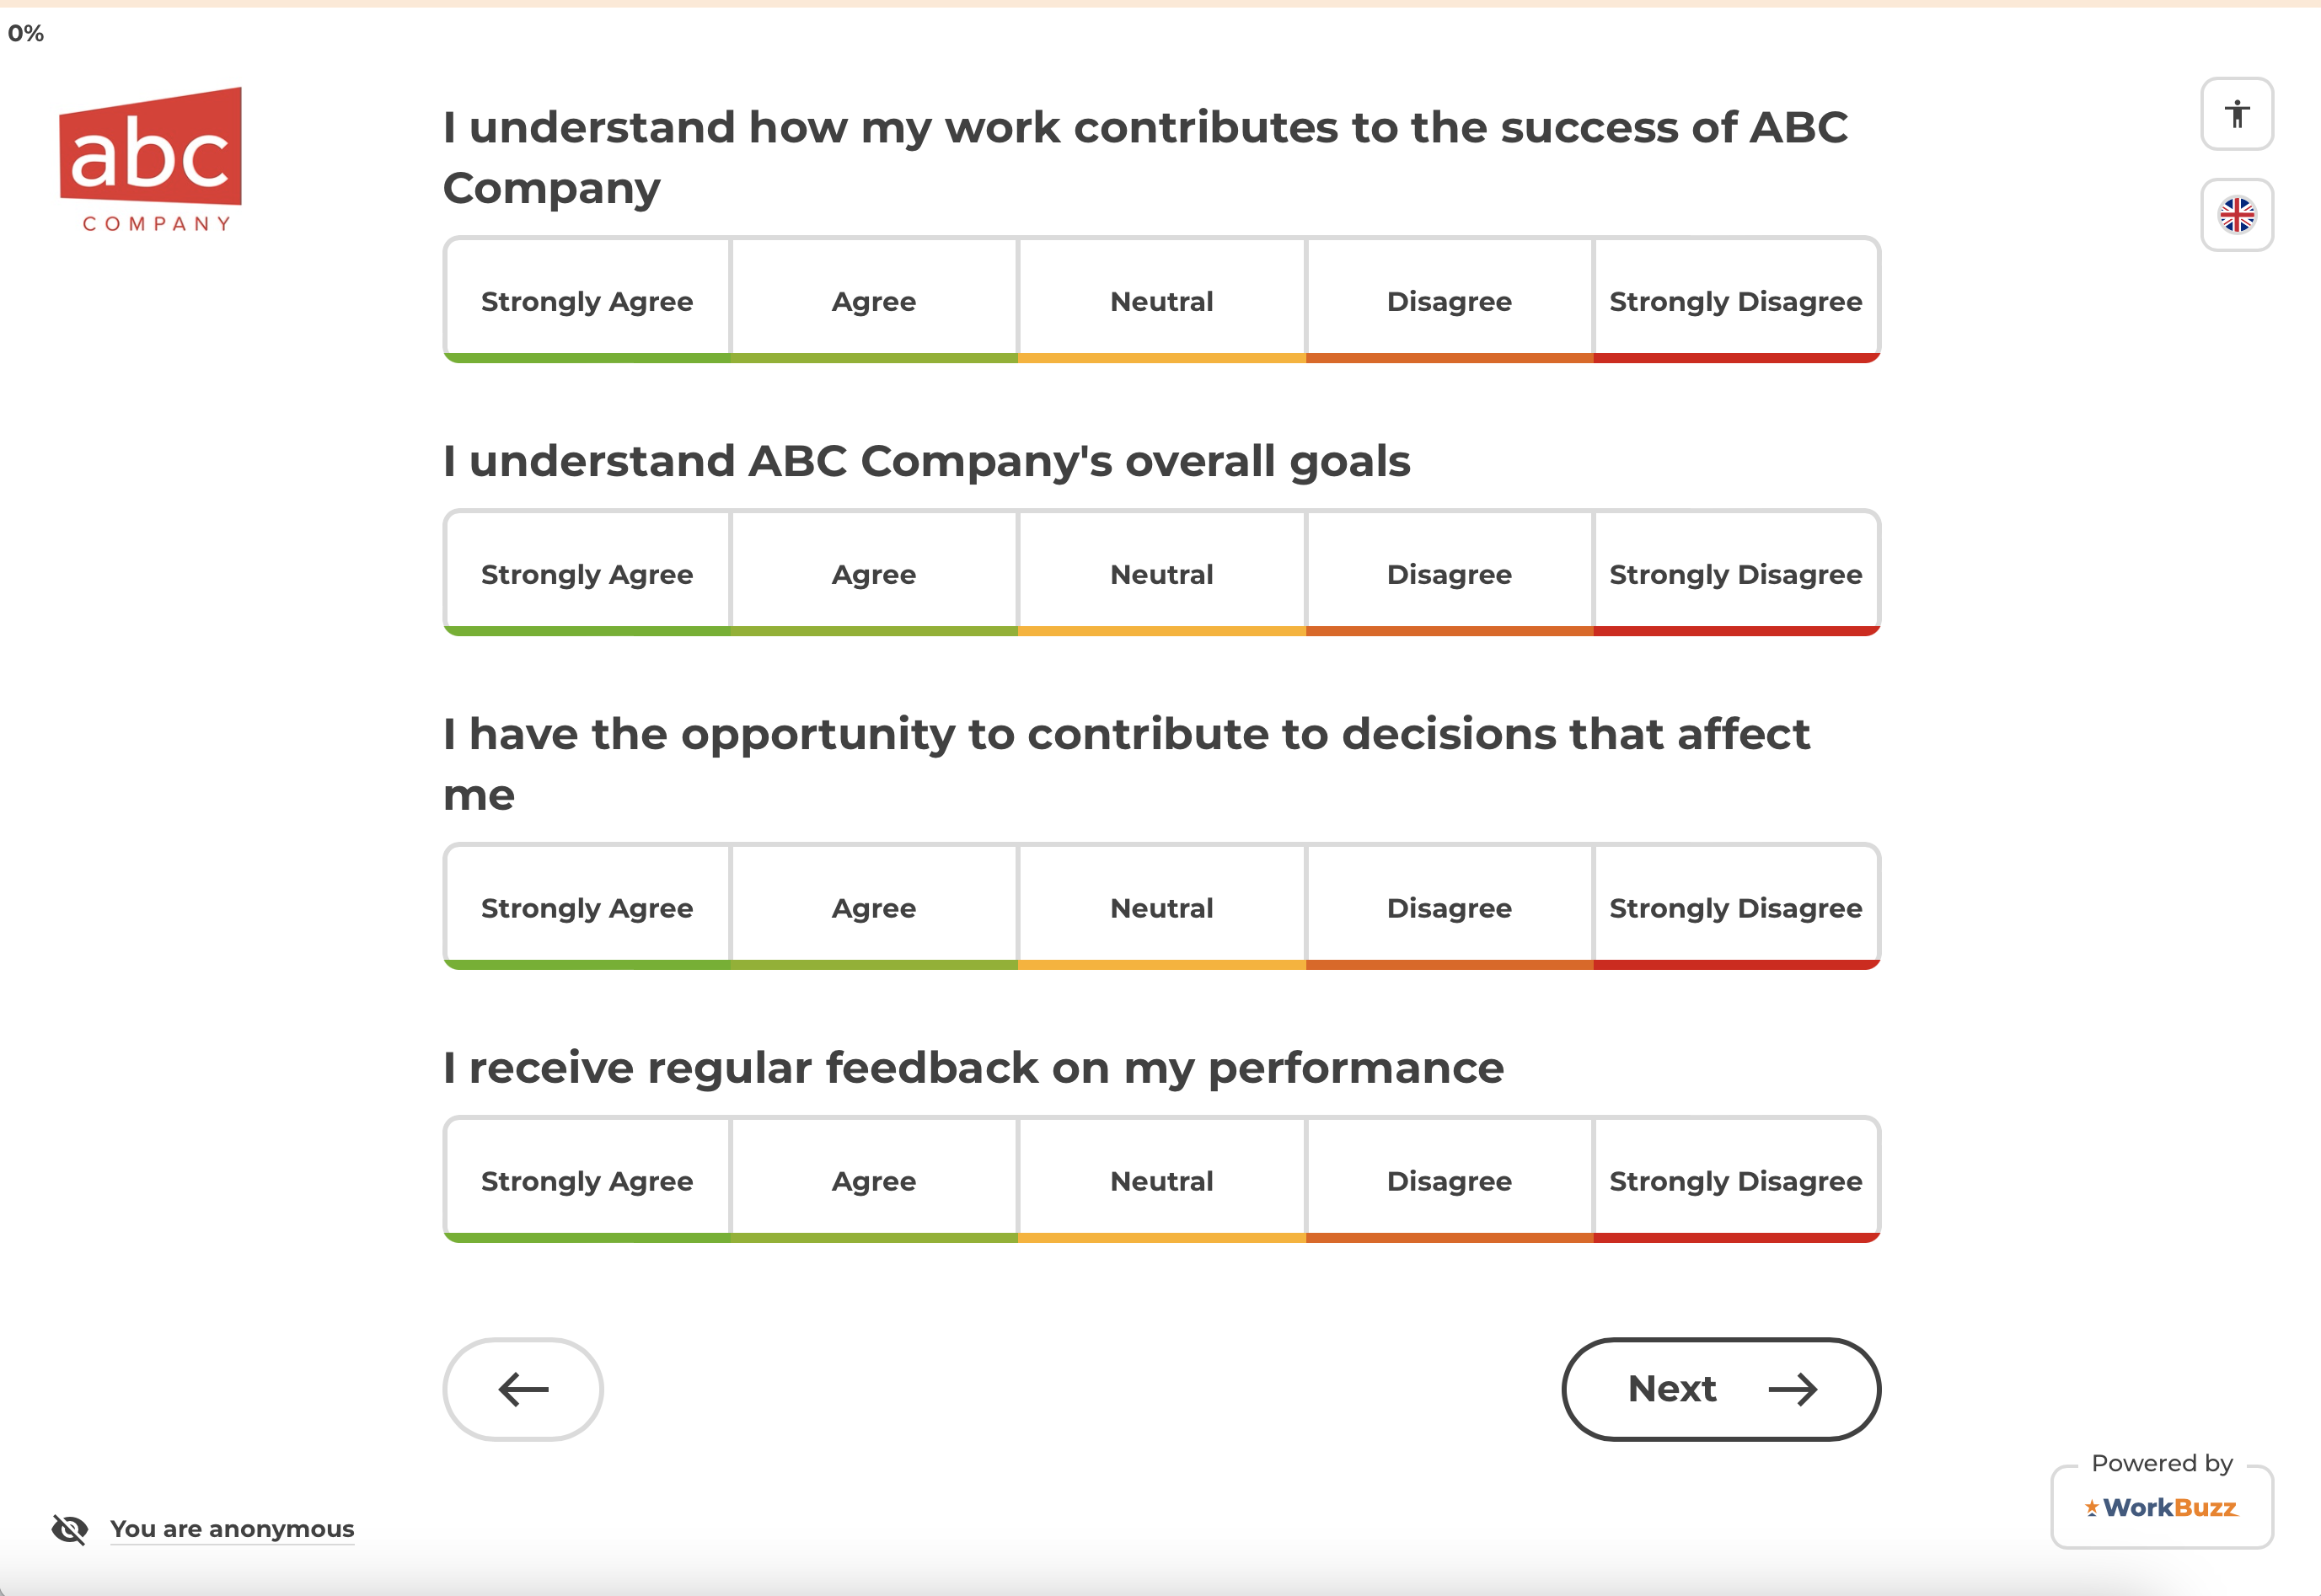Open the accessibility options icon
The height and width of the screenshot is (1596, 2321).
[x=2236, y=114]
